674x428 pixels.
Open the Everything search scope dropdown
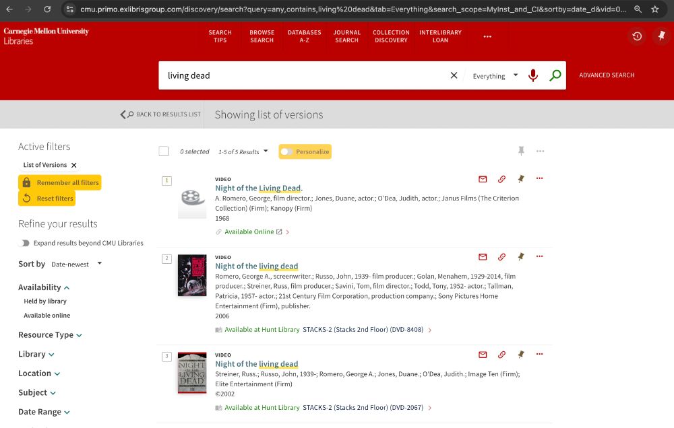pyautogui.click(x=495, y=76)
